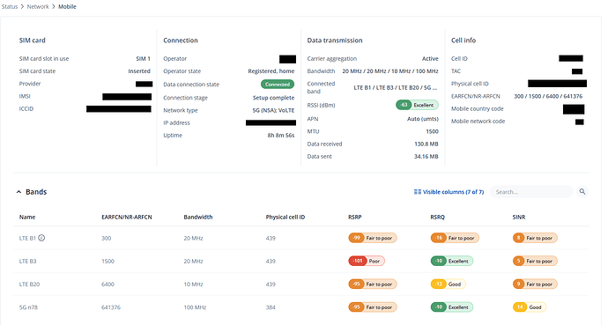The image size is (608, 325).
Task: Click the Uptime value 8h 8m 56s
Action: (x=281, y=135)
